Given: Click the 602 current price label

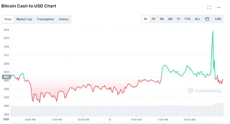Looking at the screenshot, I should 6,77.
